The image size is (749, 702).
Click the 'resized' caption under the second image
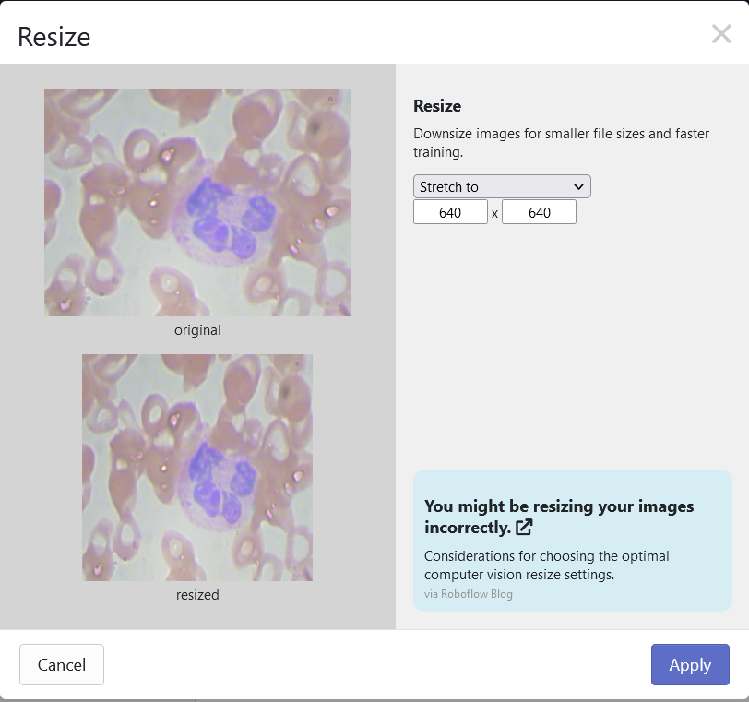click(197, 595)
